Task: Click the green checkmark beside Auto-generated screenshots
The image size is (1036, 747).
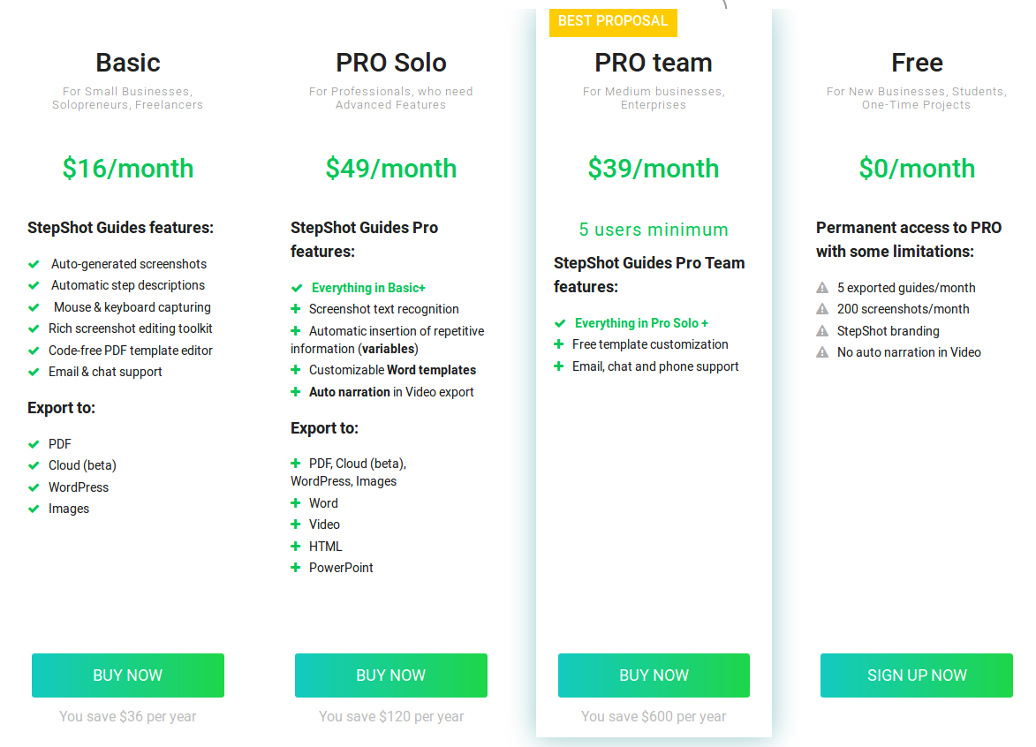Action: pyautogui.click(x=35, y=264)
